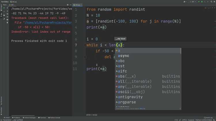Image resolution: width=216 pixels, height=121 pixels.
Task: Click line number 11 in the gutter
Action: click(75, 69)
